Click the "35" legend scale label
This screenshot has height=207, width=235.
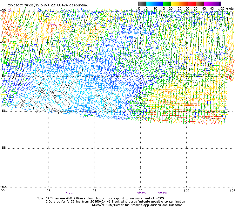[196, 9]
